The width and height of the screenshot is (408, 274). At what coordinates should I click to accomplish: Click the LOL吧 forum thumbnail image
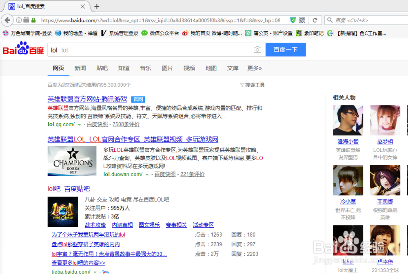(x=63, y=212)
